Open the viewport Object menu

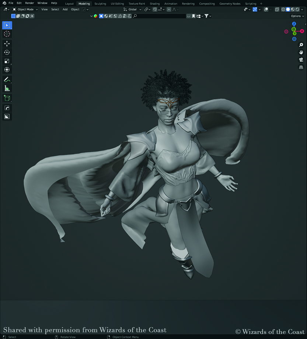(x=75, y=10)
